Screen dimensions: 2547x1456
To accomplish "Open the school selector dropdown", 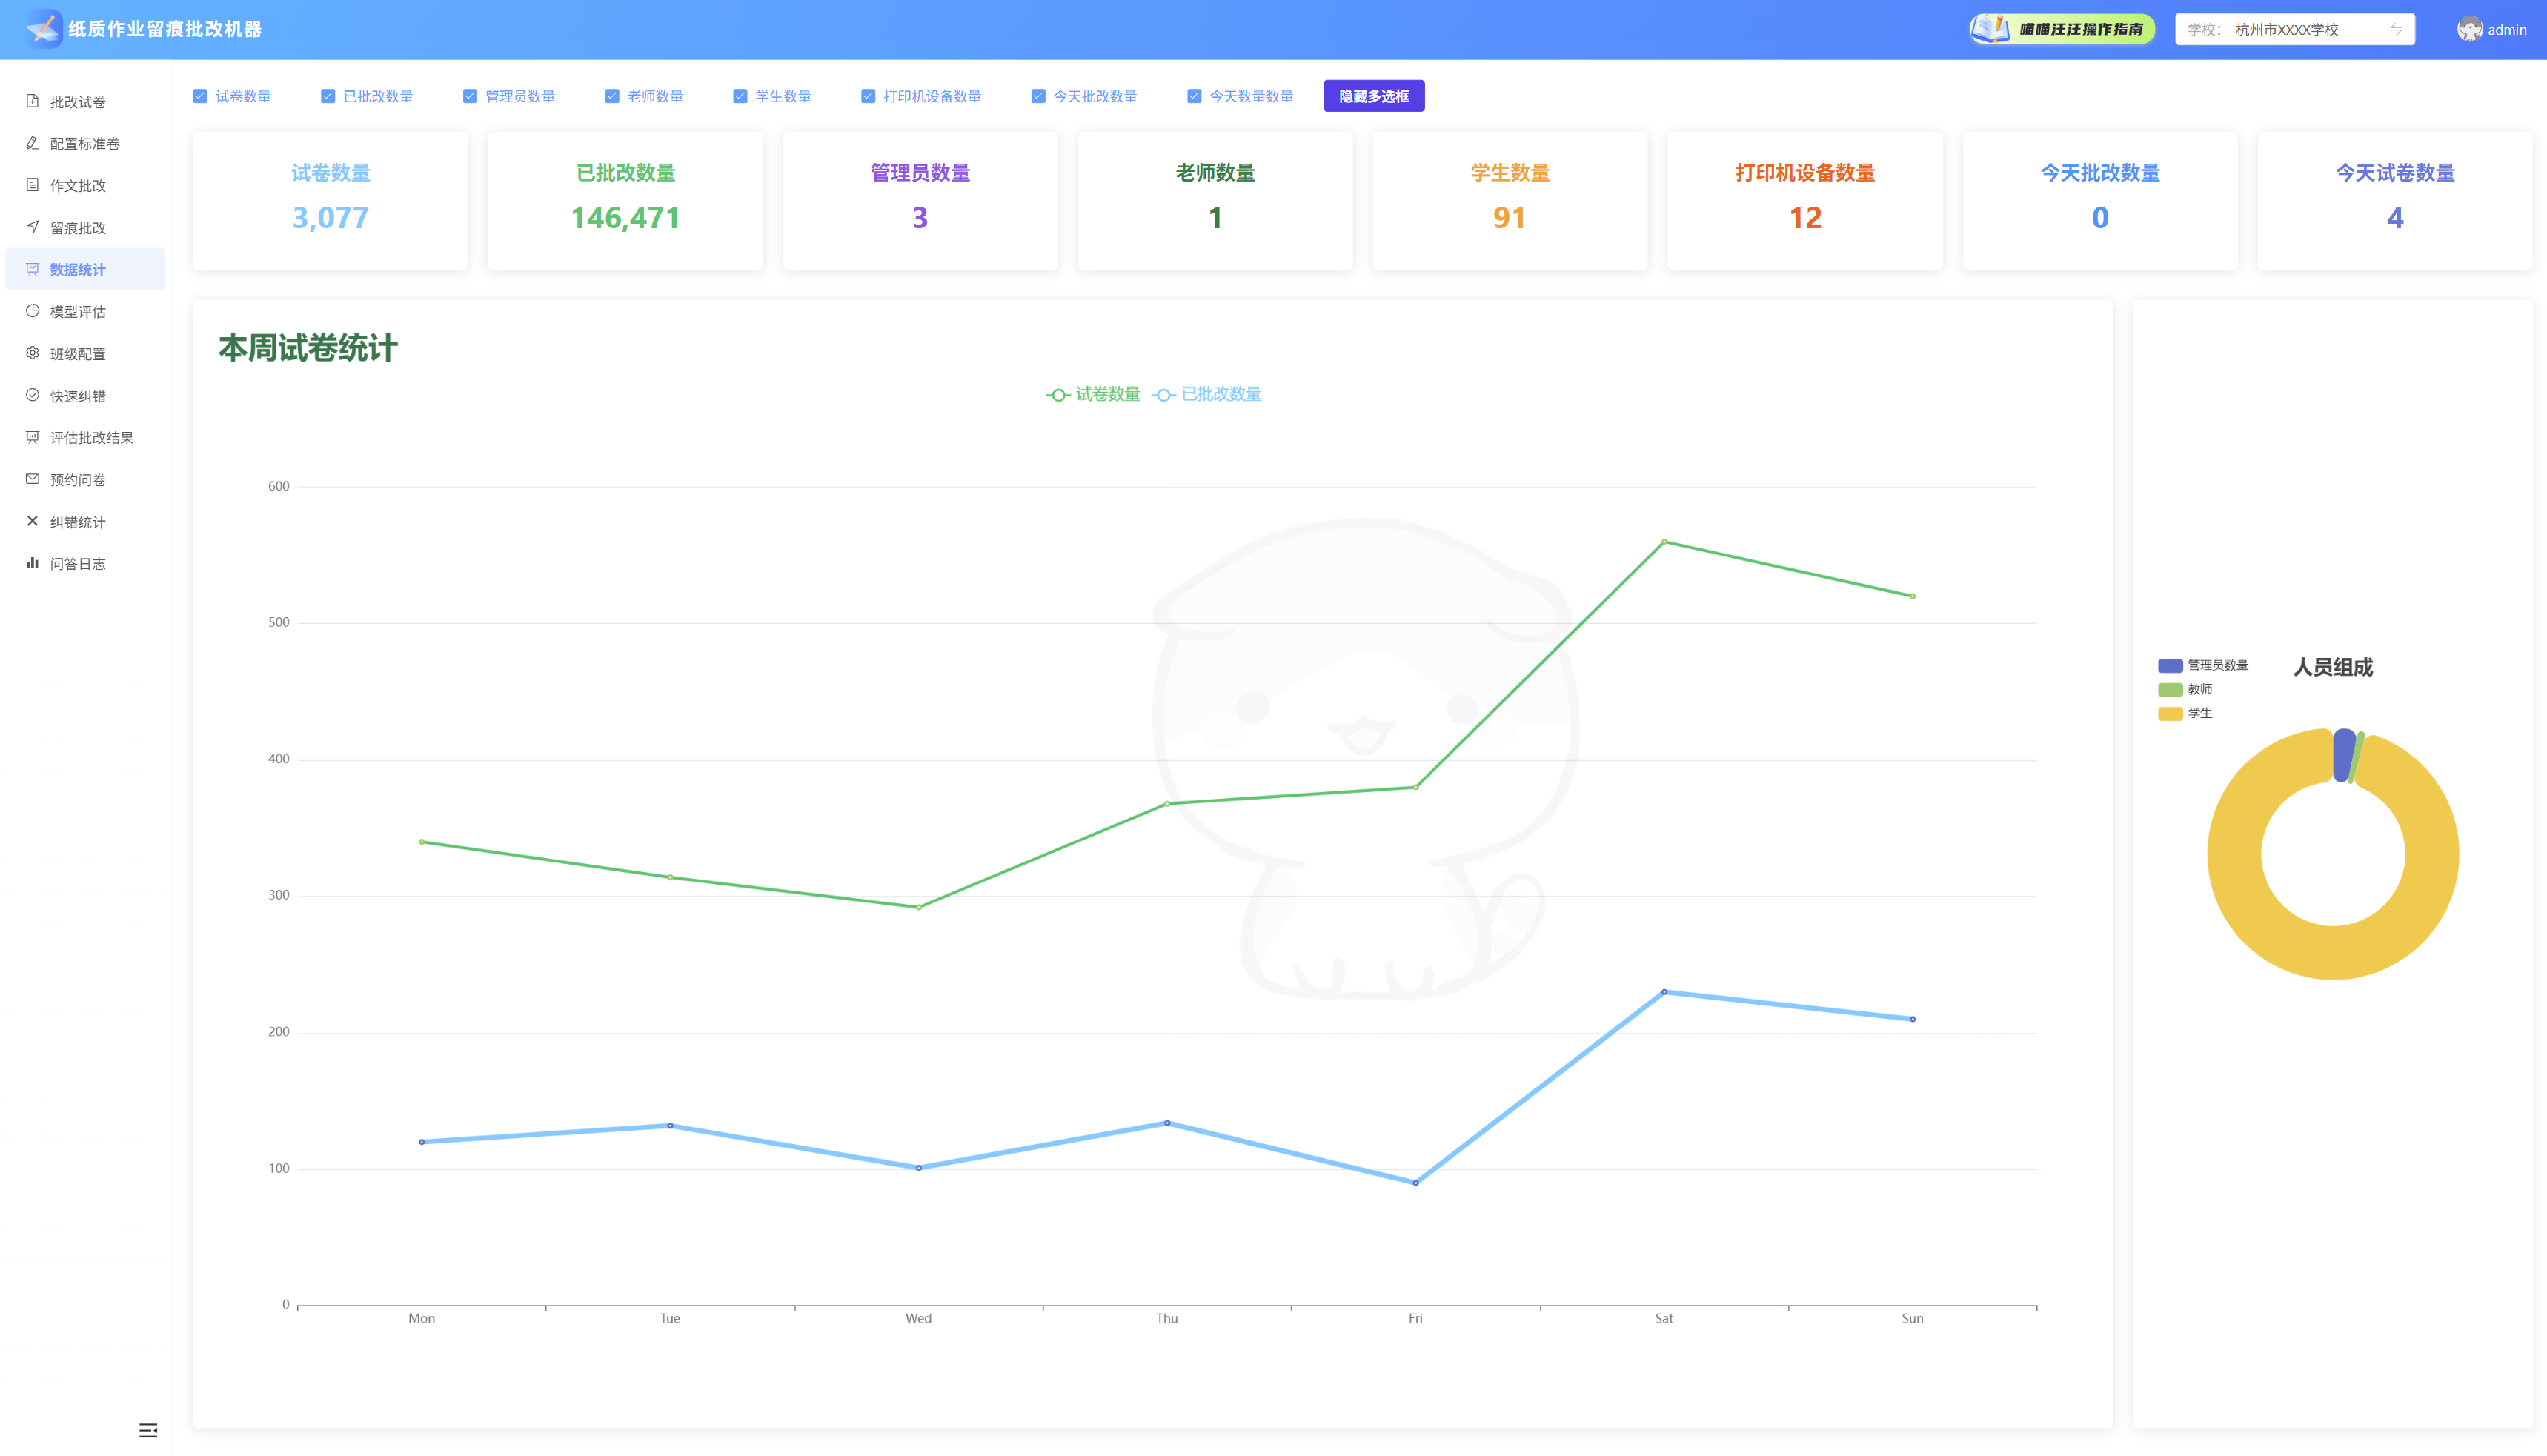I will 2294,29.
